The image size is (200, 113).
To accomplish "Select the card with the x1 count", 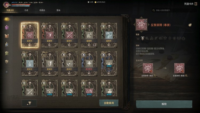I will click(89, 35).
